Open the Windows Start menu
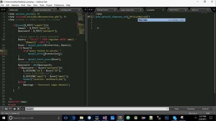Screen dimensions: 216x121 4,118
